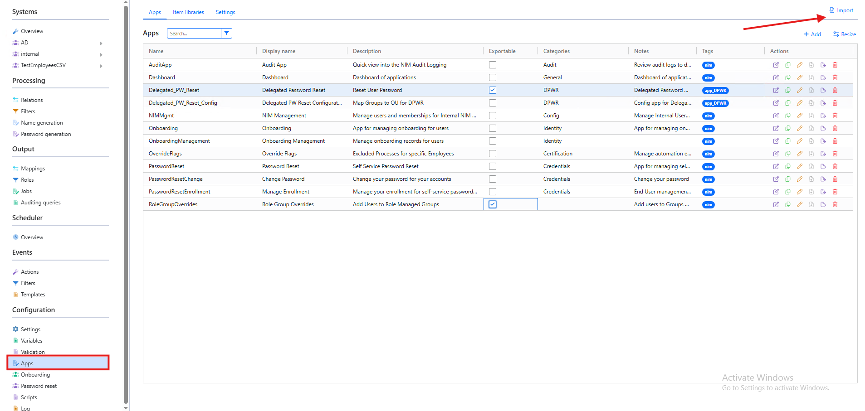The width and height of the screenshot is (865, 411).
Task: Expand the AD system arrow
Action: [x=101, y=44]
